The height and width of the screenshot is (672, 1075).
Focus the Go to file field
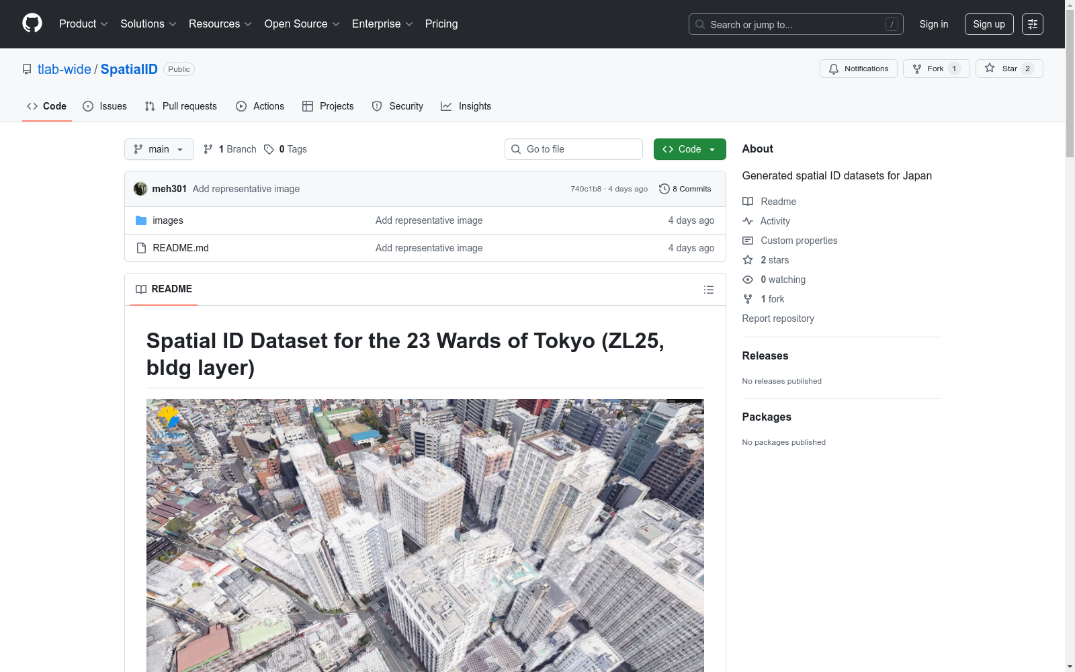tap(574, 149)
